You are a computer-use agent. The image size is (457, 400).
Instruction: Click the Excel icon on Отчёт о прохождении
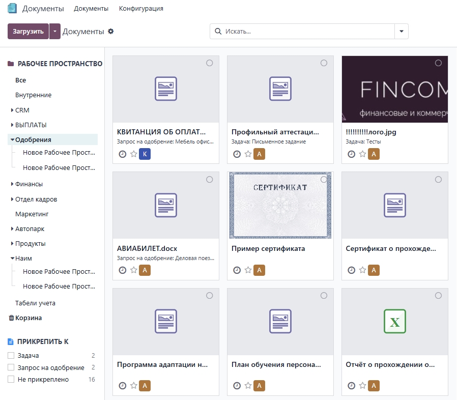394,322
